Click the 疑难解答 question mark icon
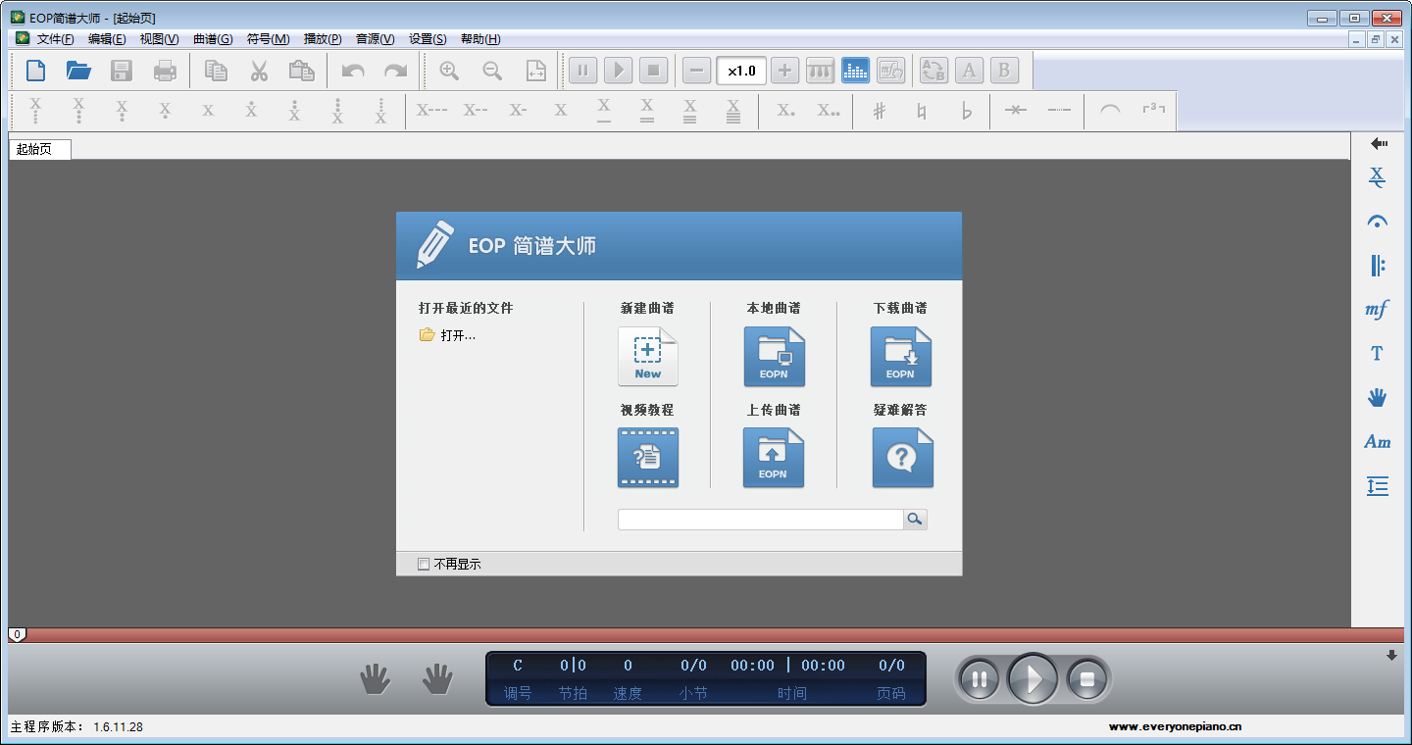1412x745 pixels. click(903, 457)
